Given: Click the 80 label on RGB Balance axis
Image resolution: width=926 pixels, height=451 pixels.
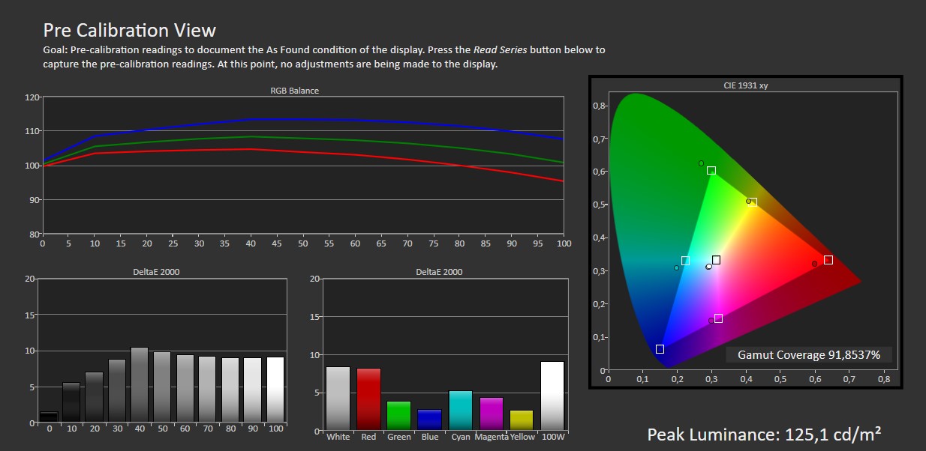Looking at the screenshot, I should click(34, 234).
